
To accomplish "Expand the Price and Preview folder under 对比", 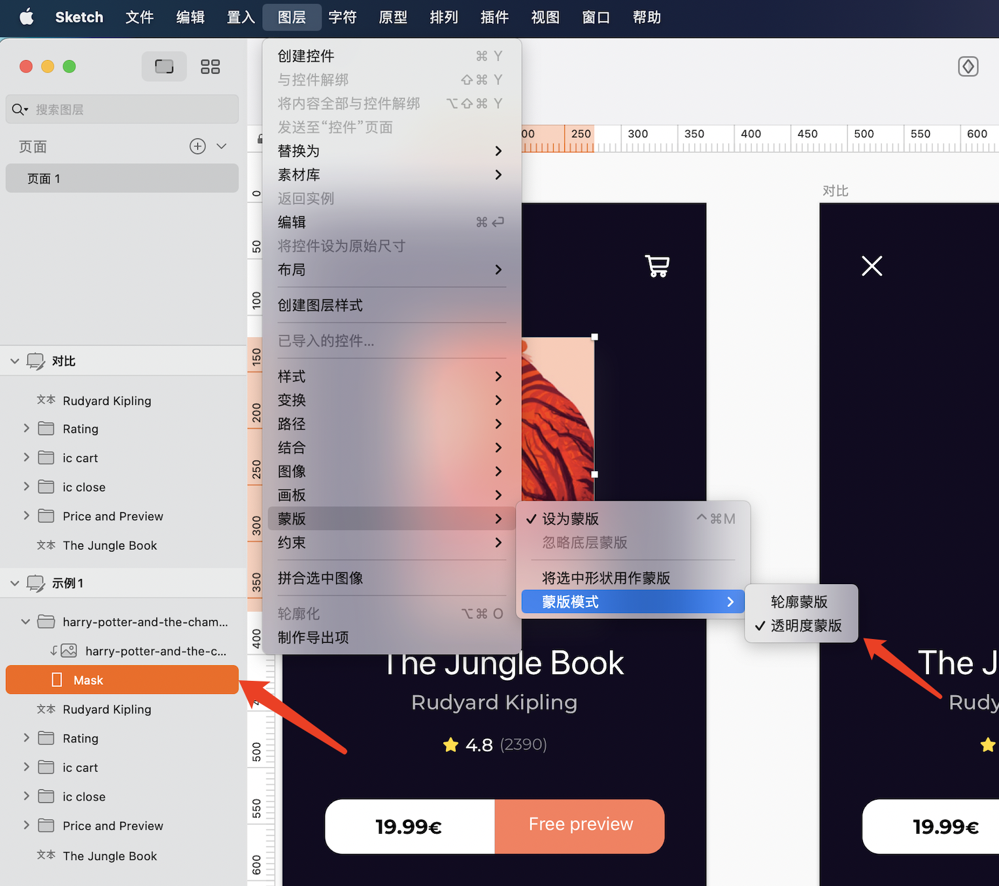I will [x=26, y=516].
